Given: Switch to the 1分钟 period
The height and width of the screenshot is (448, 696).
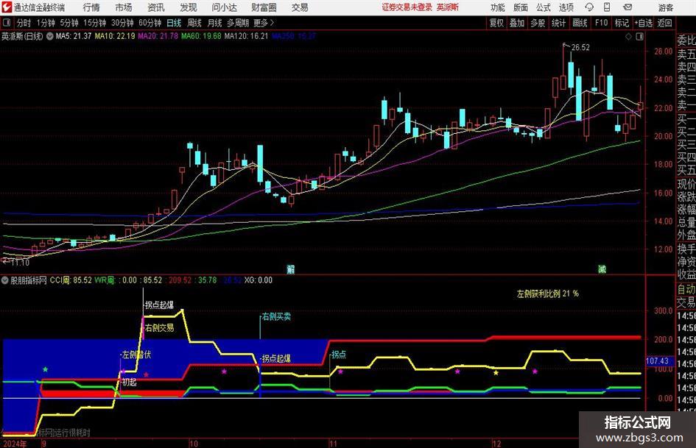Looking at the screenshot, I should pos(46,23).
